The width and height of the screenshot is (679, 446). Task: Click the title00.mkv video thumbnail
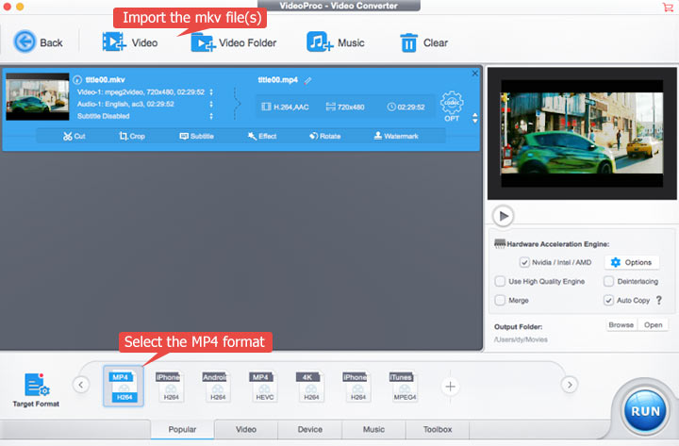click(x=37, y=96)
